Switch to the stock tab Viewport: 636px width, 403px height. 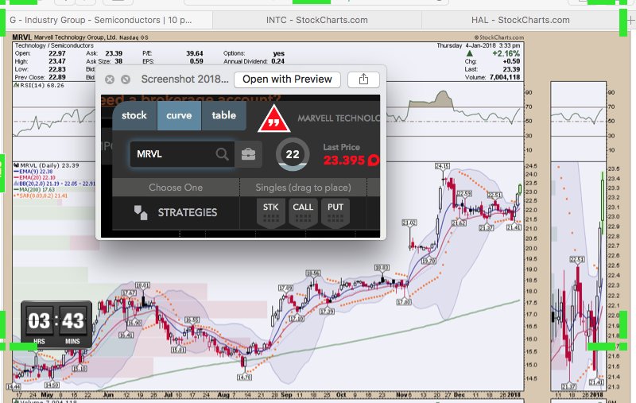coord(134,115)
